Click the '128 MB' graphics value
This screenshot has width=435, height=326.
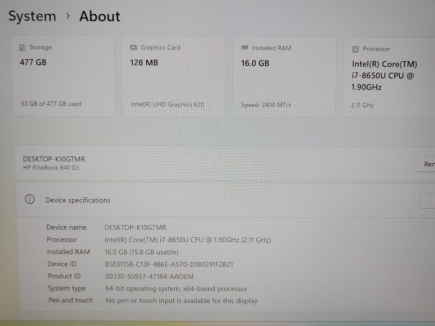coord(144,63)
